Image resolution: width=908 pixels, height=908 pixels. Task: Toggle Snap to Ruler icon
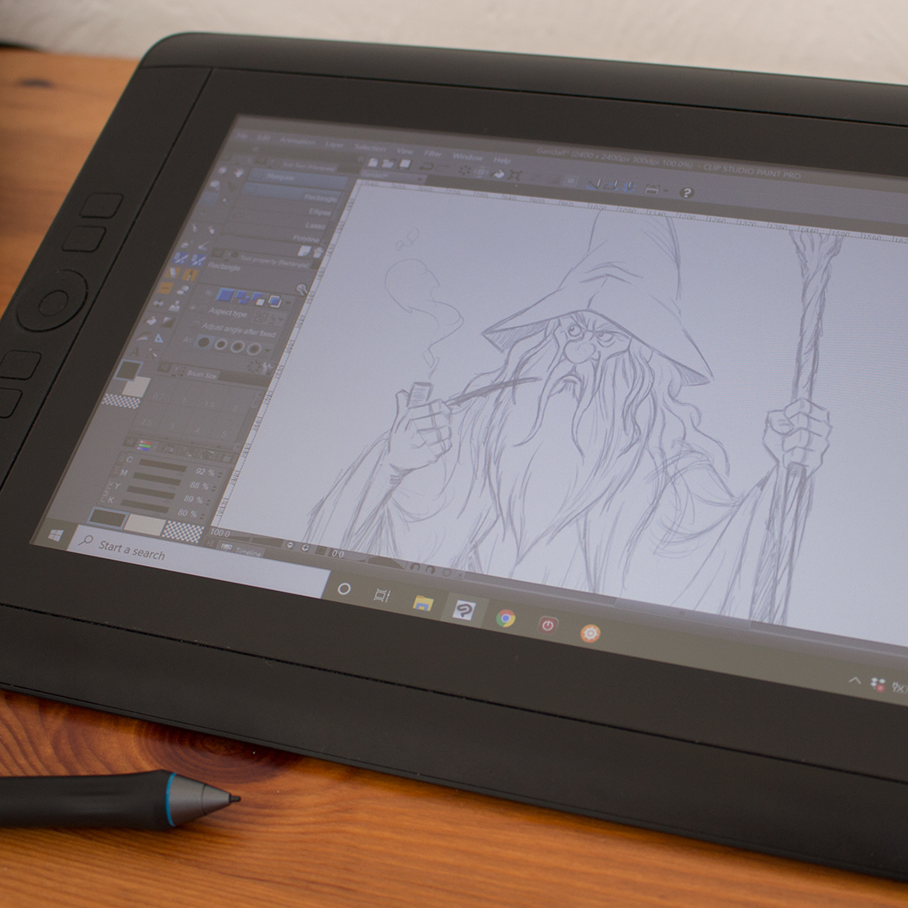click(593, 184)
